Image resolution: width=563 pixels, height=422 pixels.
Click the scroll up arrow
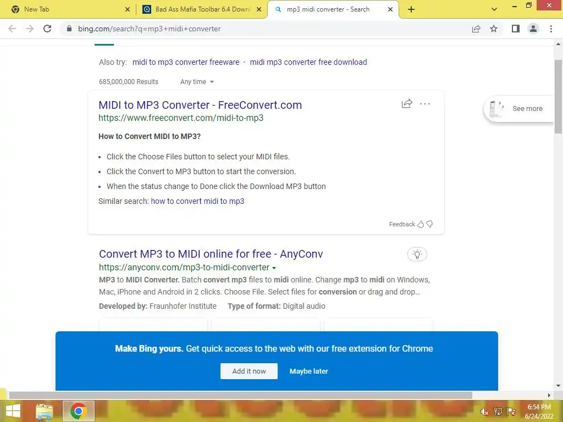click(558, 44)
